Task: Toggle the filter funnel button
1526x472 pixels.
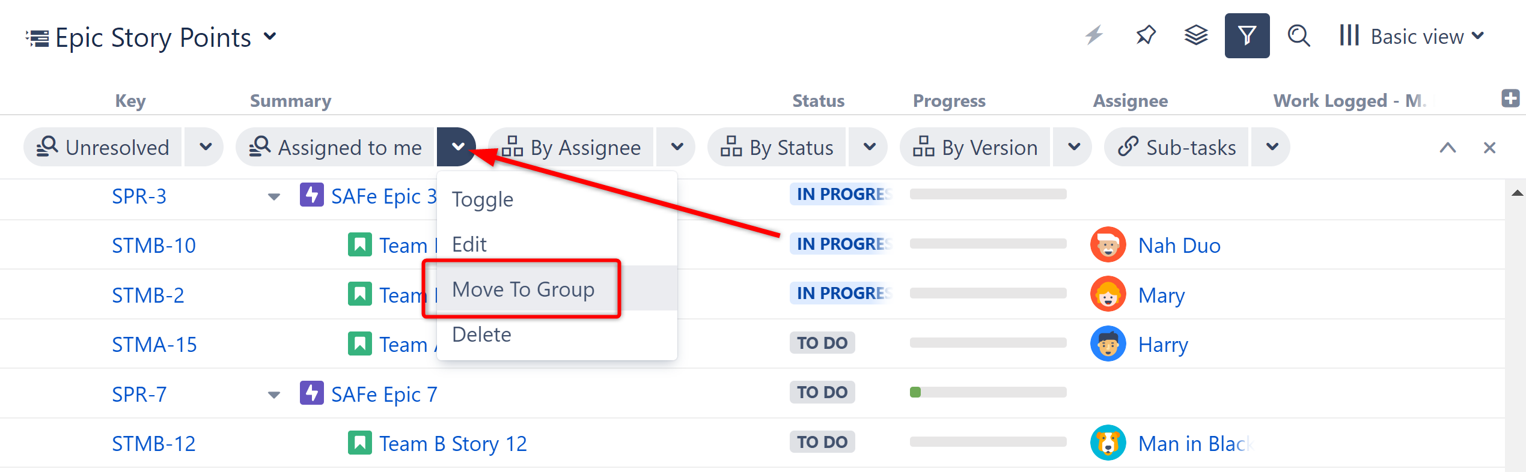Action: (1247, 35)
